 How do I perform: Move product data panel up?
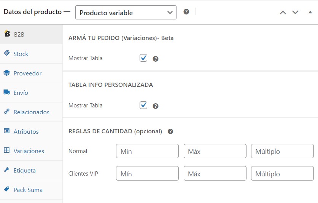[283, 13]
